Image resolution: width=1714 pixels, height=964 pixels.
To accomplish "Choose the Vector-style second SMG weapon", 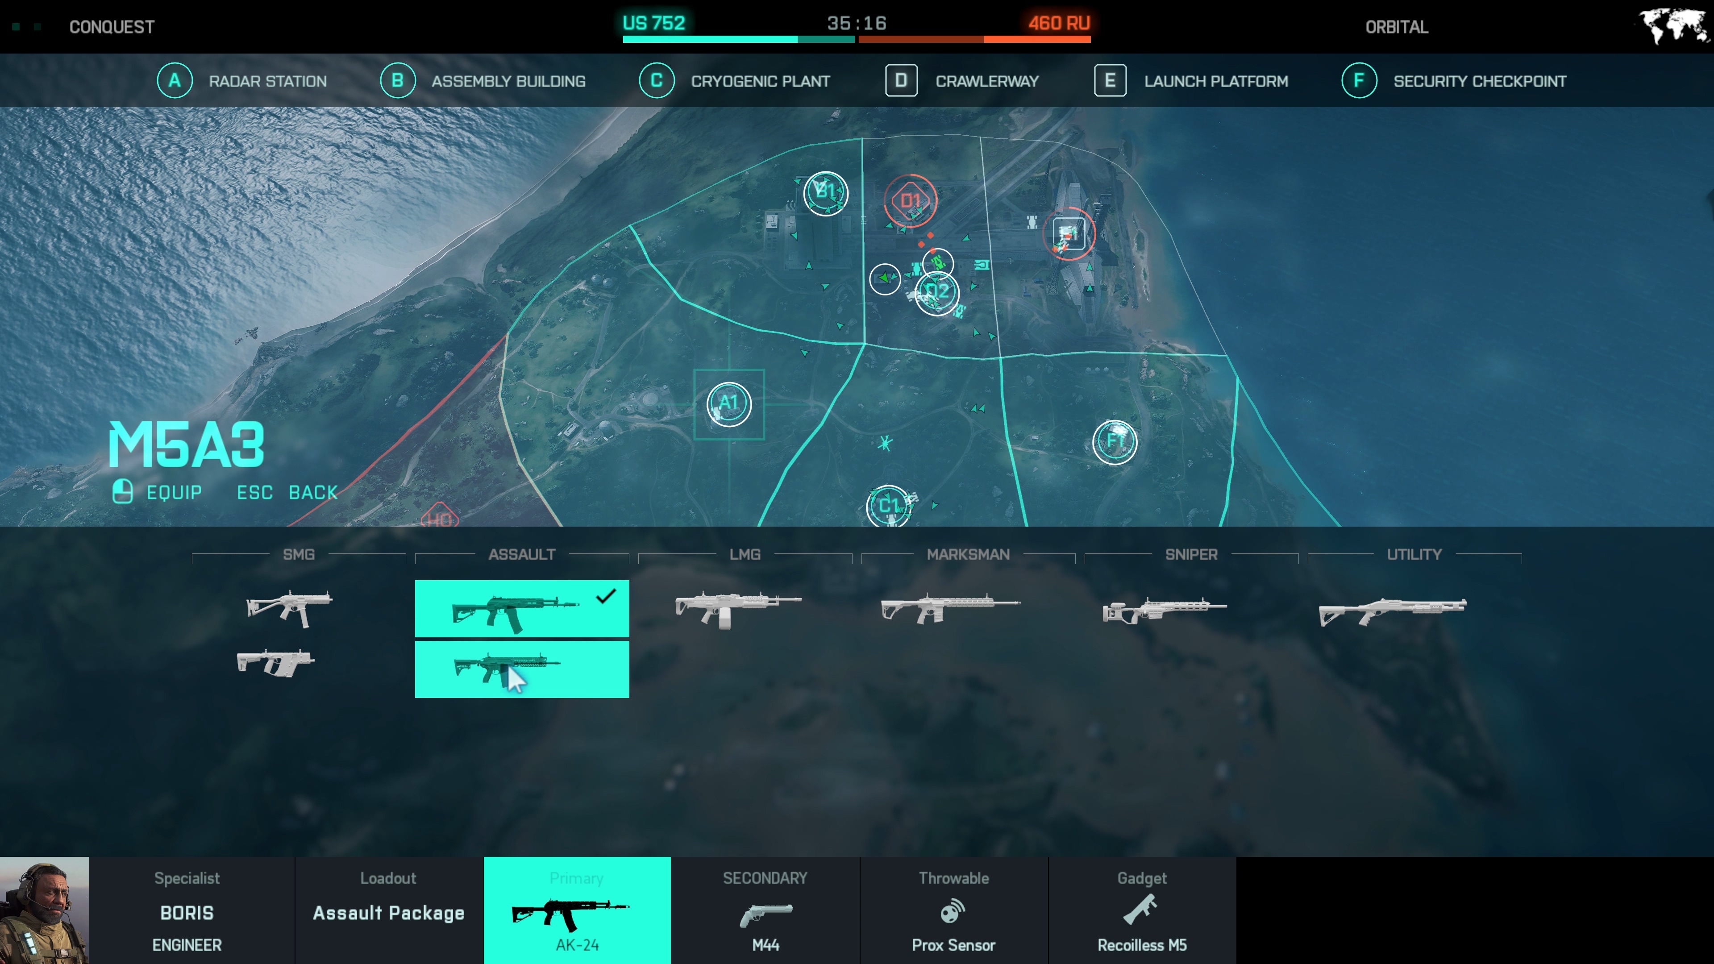I will coord(275,663).
